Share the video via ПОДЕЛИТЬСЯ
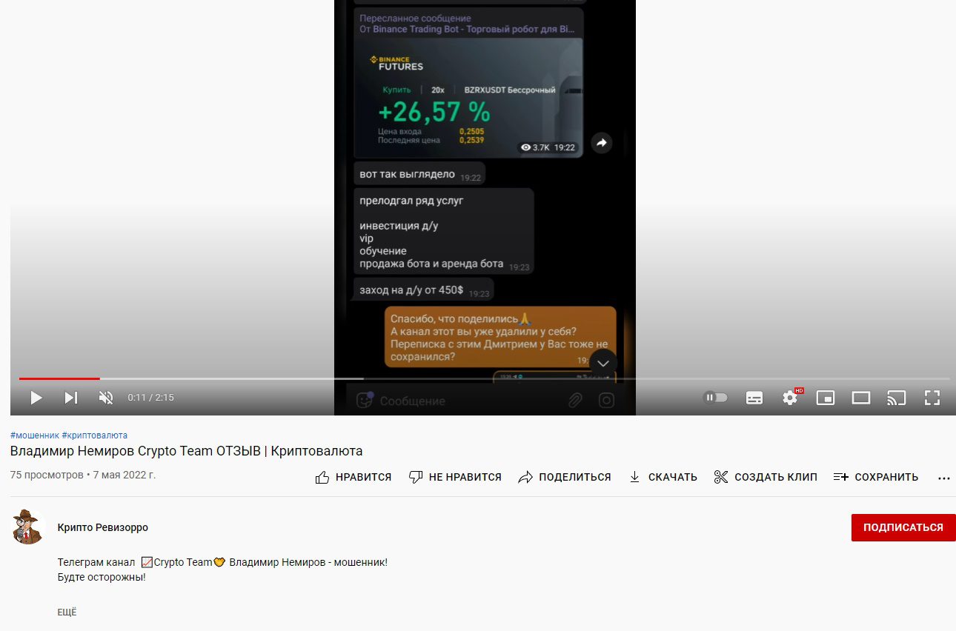Viewport: 956px width, 631px height. (565, 477)
